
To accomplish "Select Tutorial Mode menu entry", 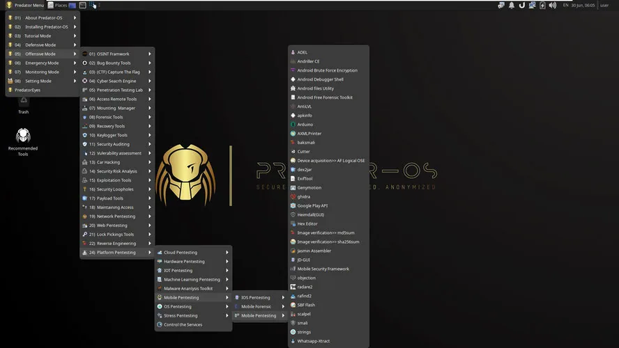I will pos(43,36).
